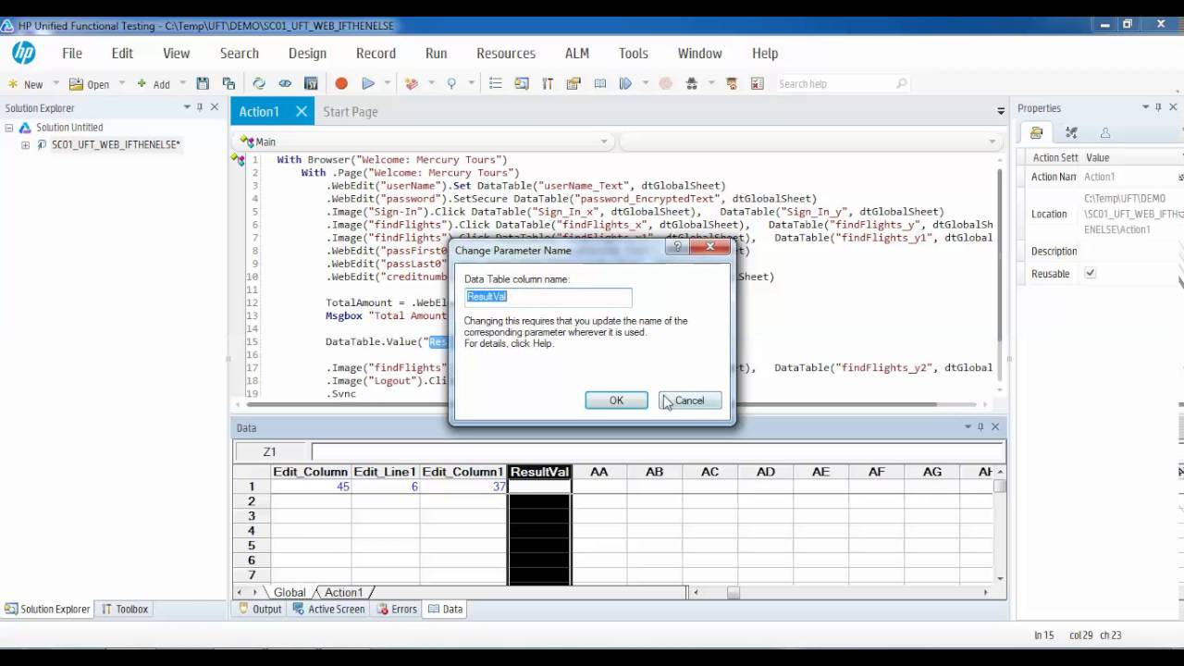Viewport: 1184px width, 666px height.
Task: Click the Data Table column name field
Action: pos(548,296)
